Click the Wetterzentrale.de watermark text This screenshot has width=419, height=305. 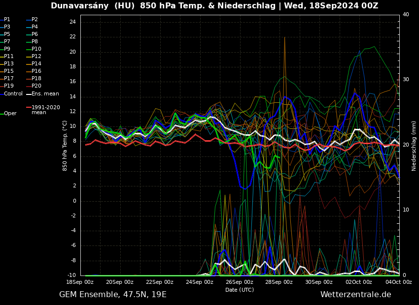(355, 295)
